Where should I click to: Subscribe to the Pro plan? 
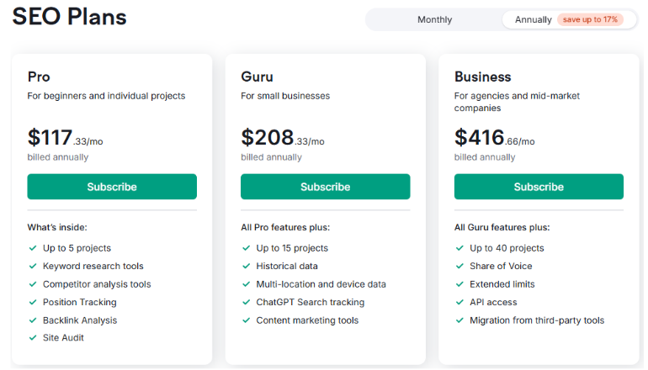(x=112, y=187)
